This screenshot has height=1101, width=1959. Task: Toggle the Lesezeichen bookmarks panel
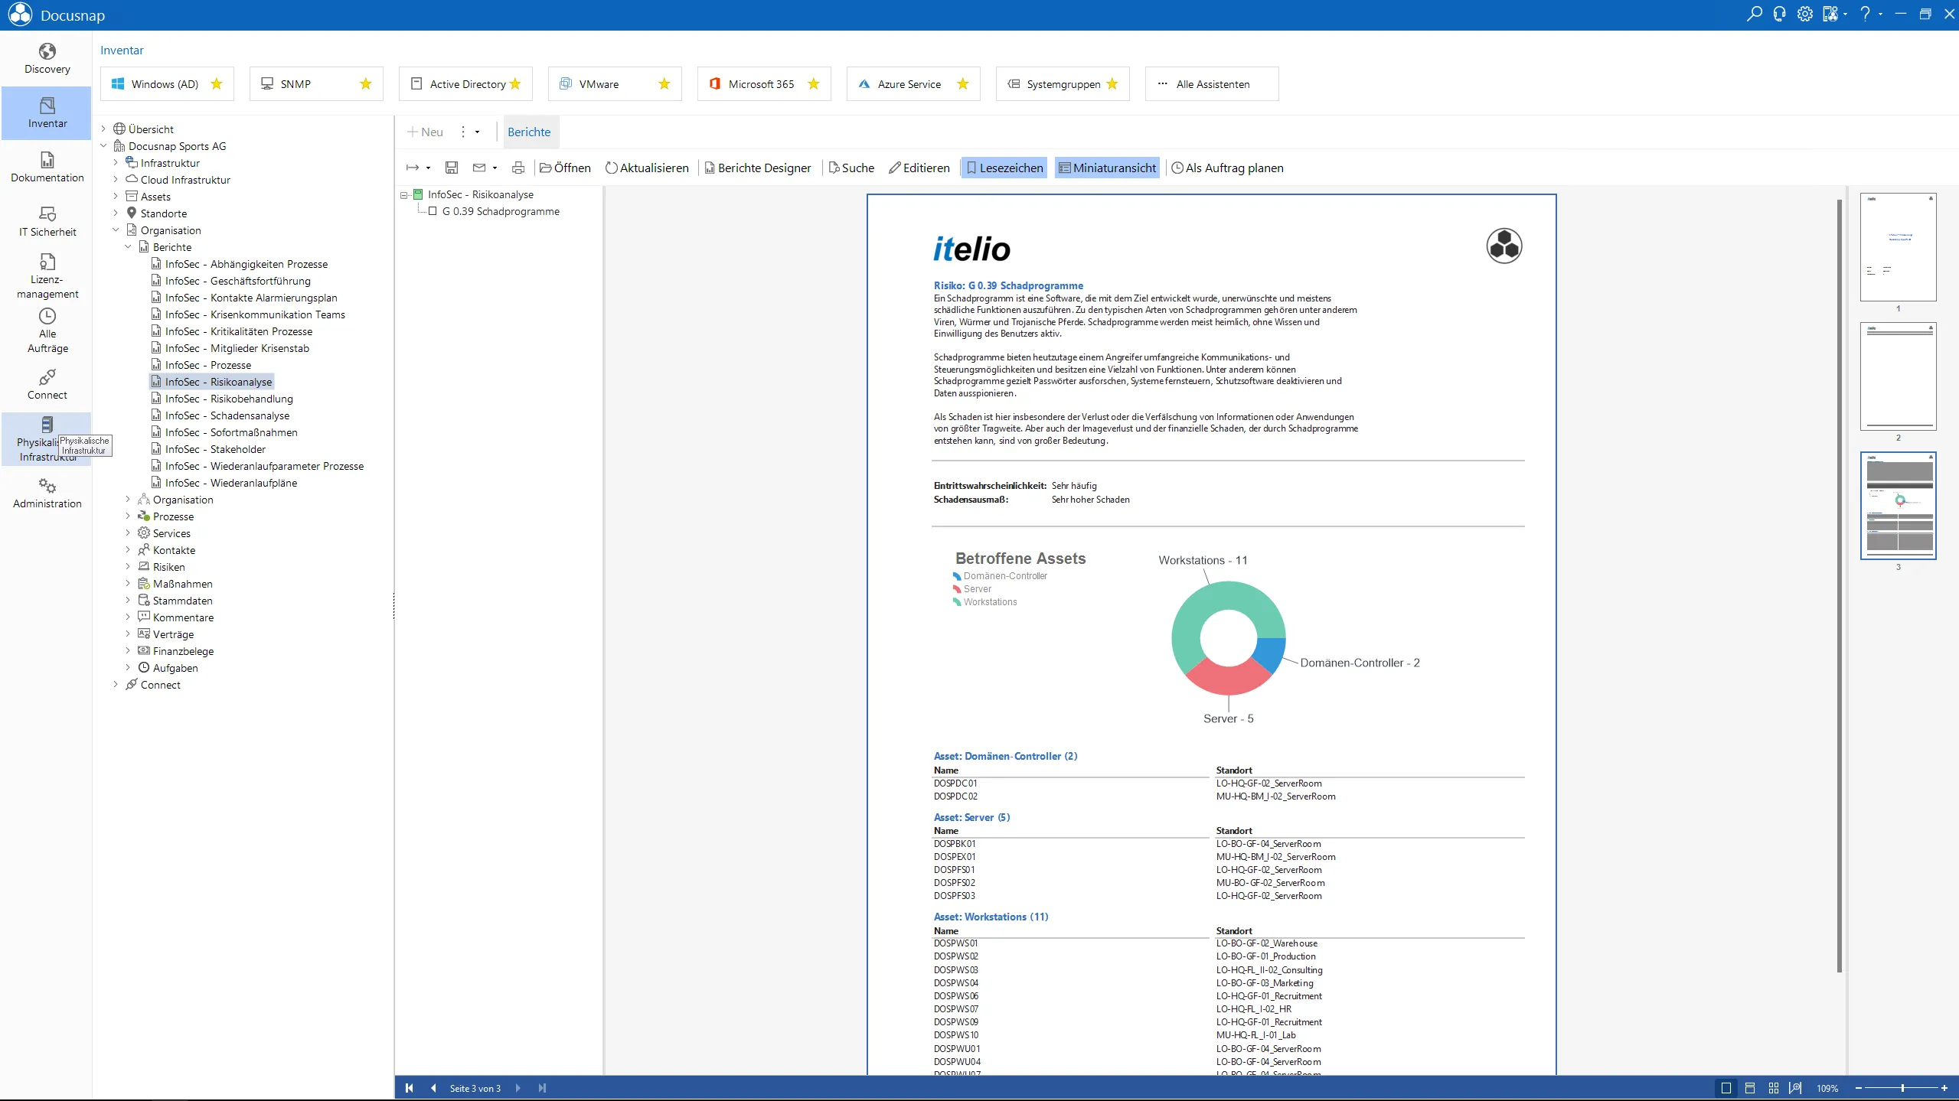[1004, 168]
